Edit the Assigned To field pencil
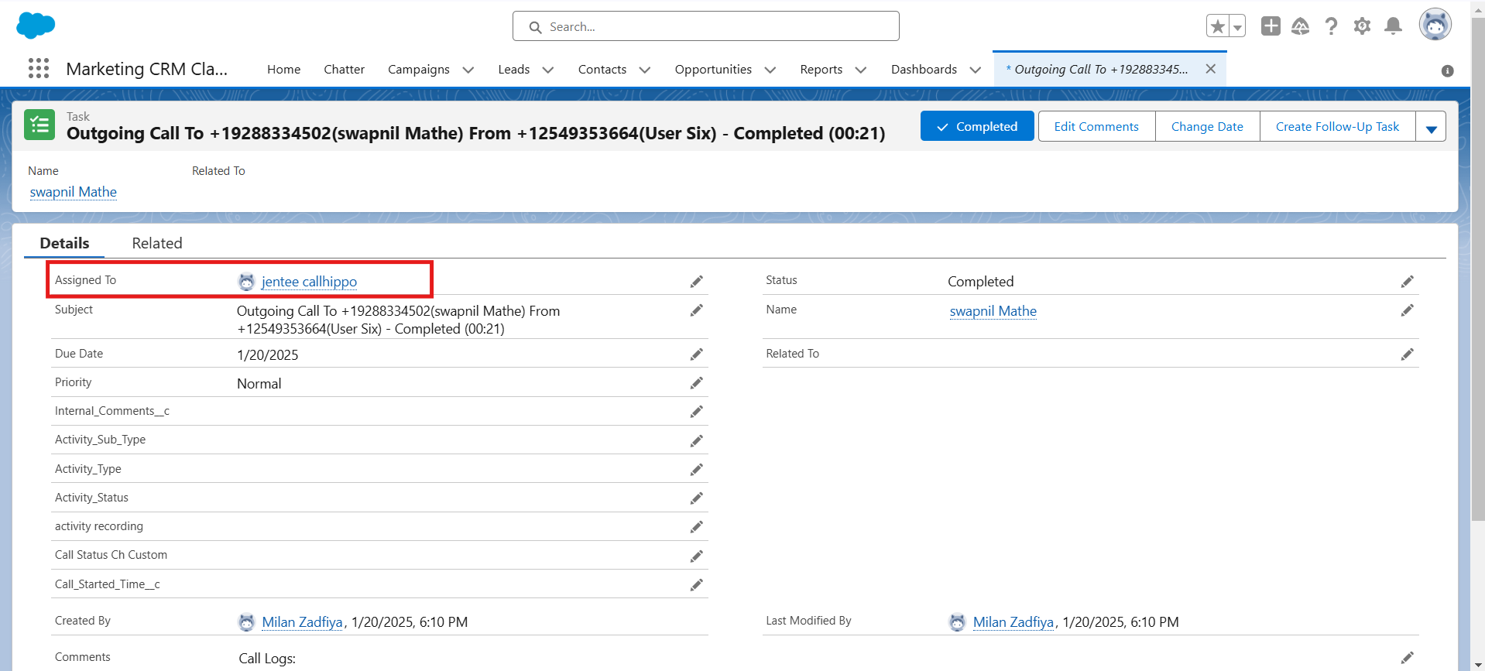Screen dimensions: 1485x671 pyautogui.click(x=697, y=282)
